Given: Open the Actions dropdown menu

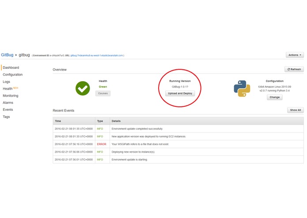Looking at the screenshot, I should (295, 55).
